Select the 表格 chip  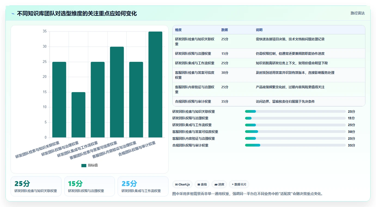pyautogui.click(x=202, y=184)
